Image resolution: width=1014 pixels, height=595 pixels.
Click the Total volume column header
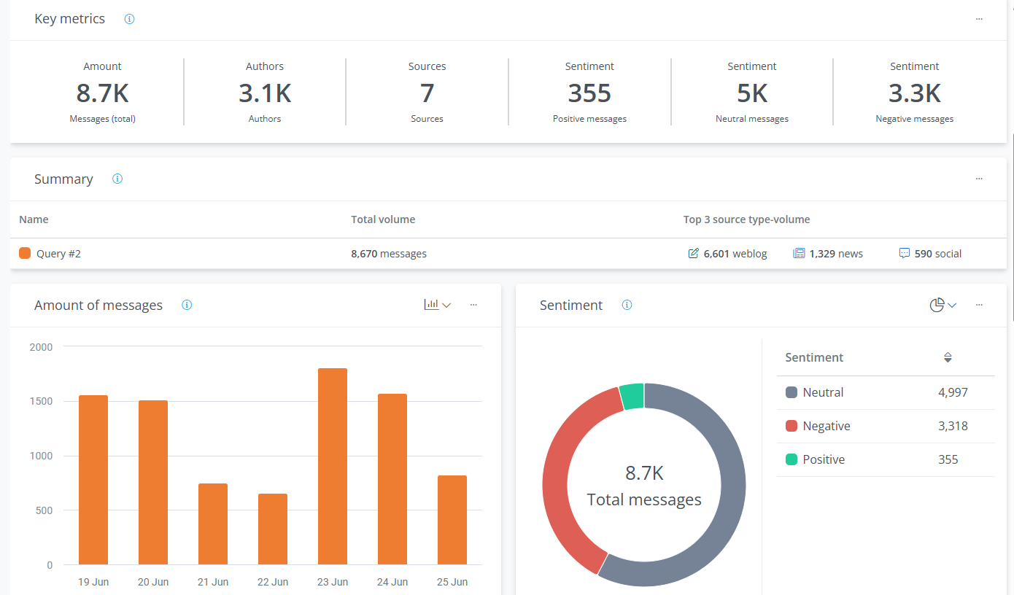point(383,219)
